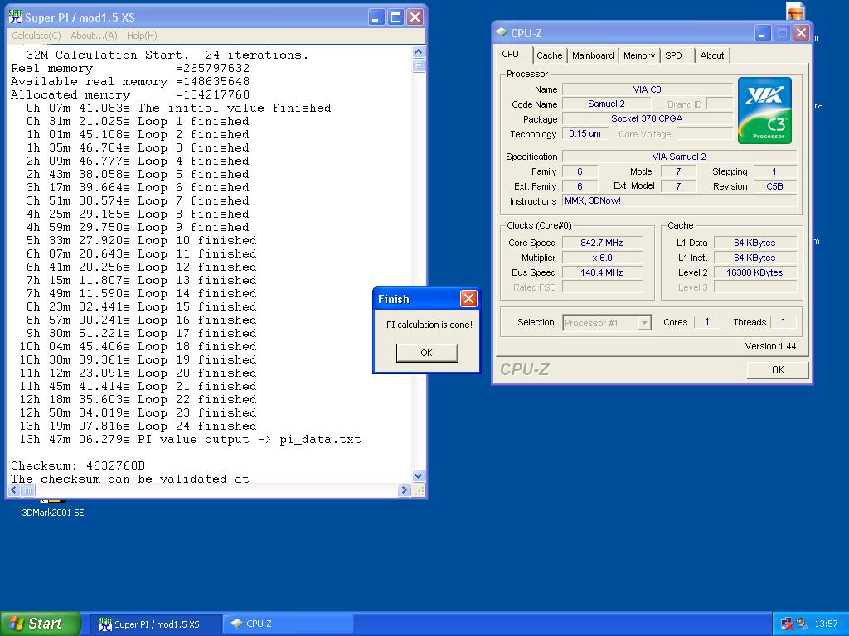Switch to the Mainboard tab in CPU-Z
This screenshot has width=849, height=636.
593,55
